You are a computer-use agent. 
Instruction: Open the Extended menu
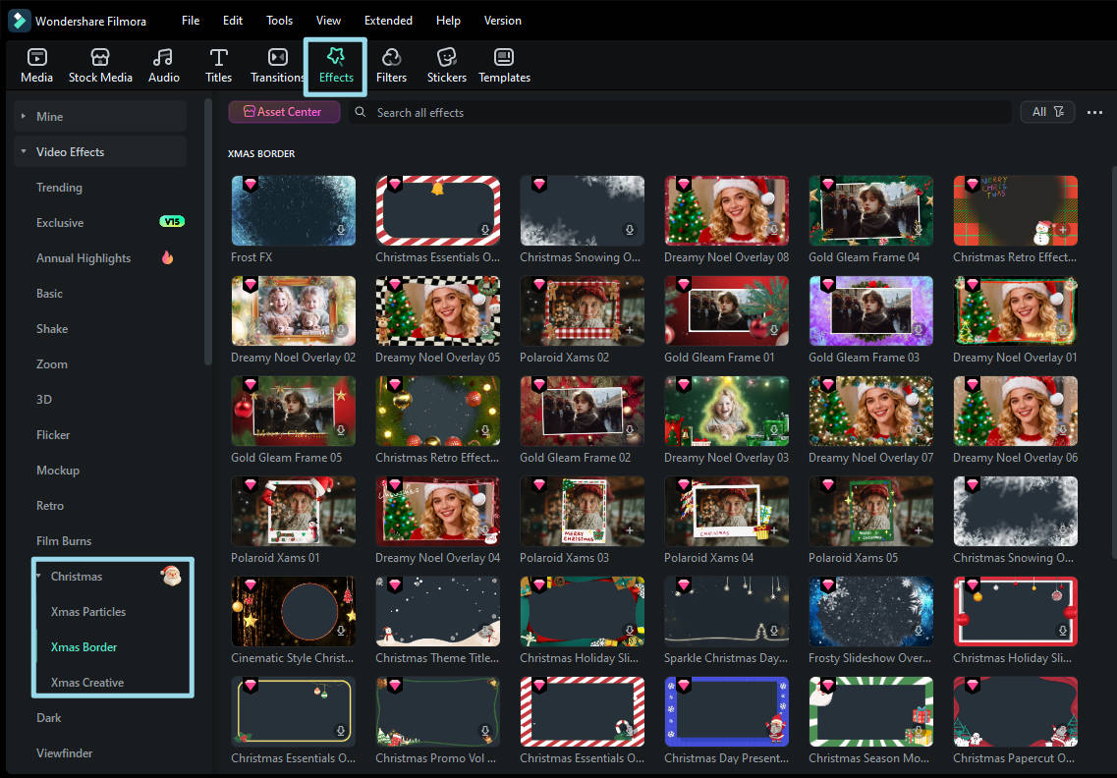(x=388, y=21)
